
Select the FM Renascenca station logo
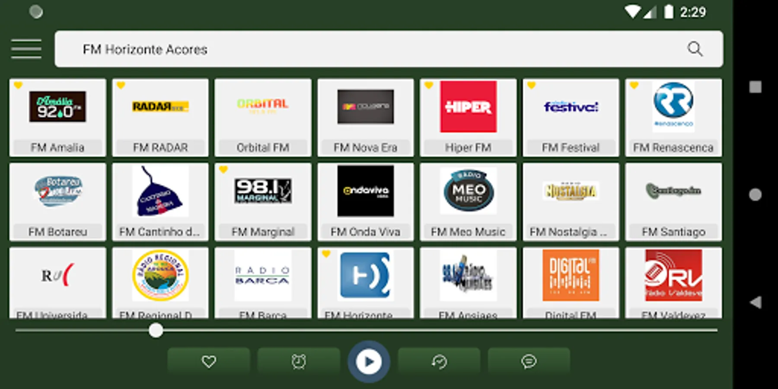[x=673, y=106]
